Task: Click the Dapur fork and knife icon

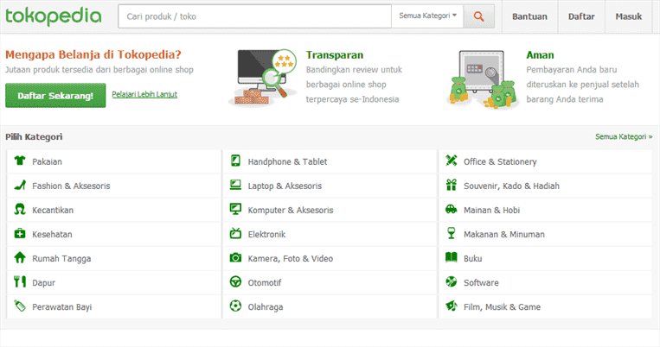Action: click(20, 282)
